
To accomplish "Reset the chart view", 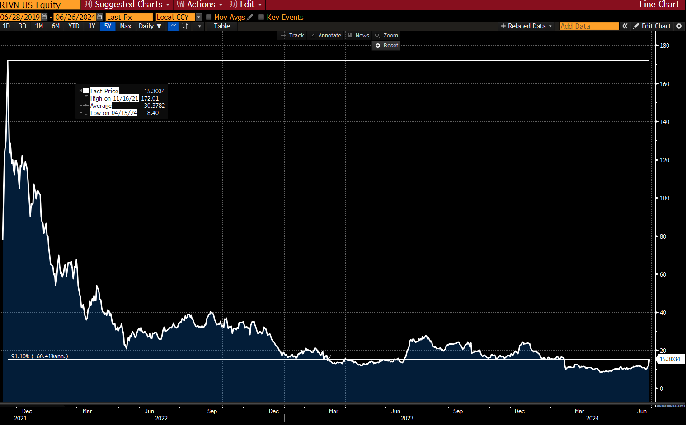I will tap(386, 46).
